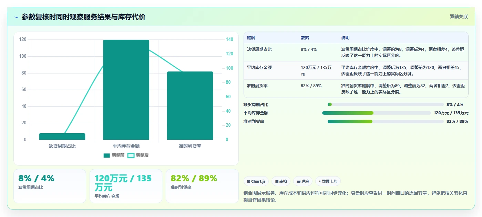Click the icon in the 表格 tag
The image size is (482, 217).
pyautogui.click(x=277, y=181)
